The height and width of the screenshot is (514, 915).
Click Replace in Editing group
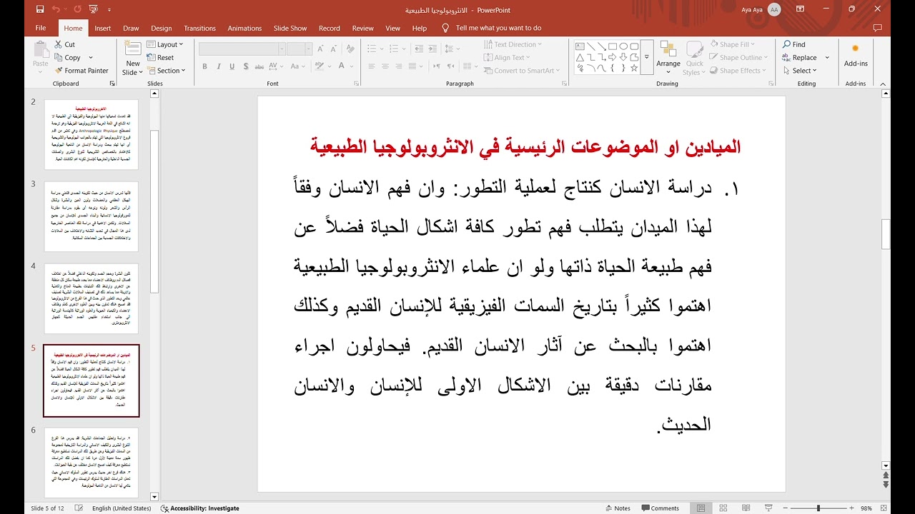coord(799,57)
